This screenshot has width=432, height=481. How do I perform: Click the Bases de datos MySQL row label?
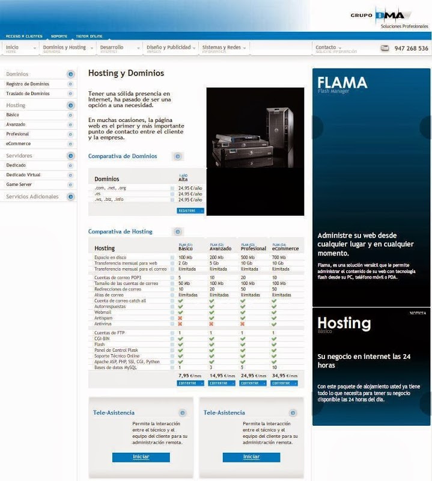tap(115, 367)
